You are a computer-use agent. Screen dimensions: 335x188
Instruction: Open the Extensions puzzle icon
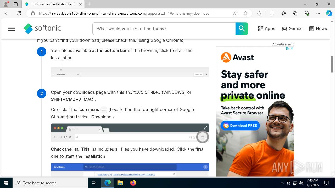pos(259,13)
